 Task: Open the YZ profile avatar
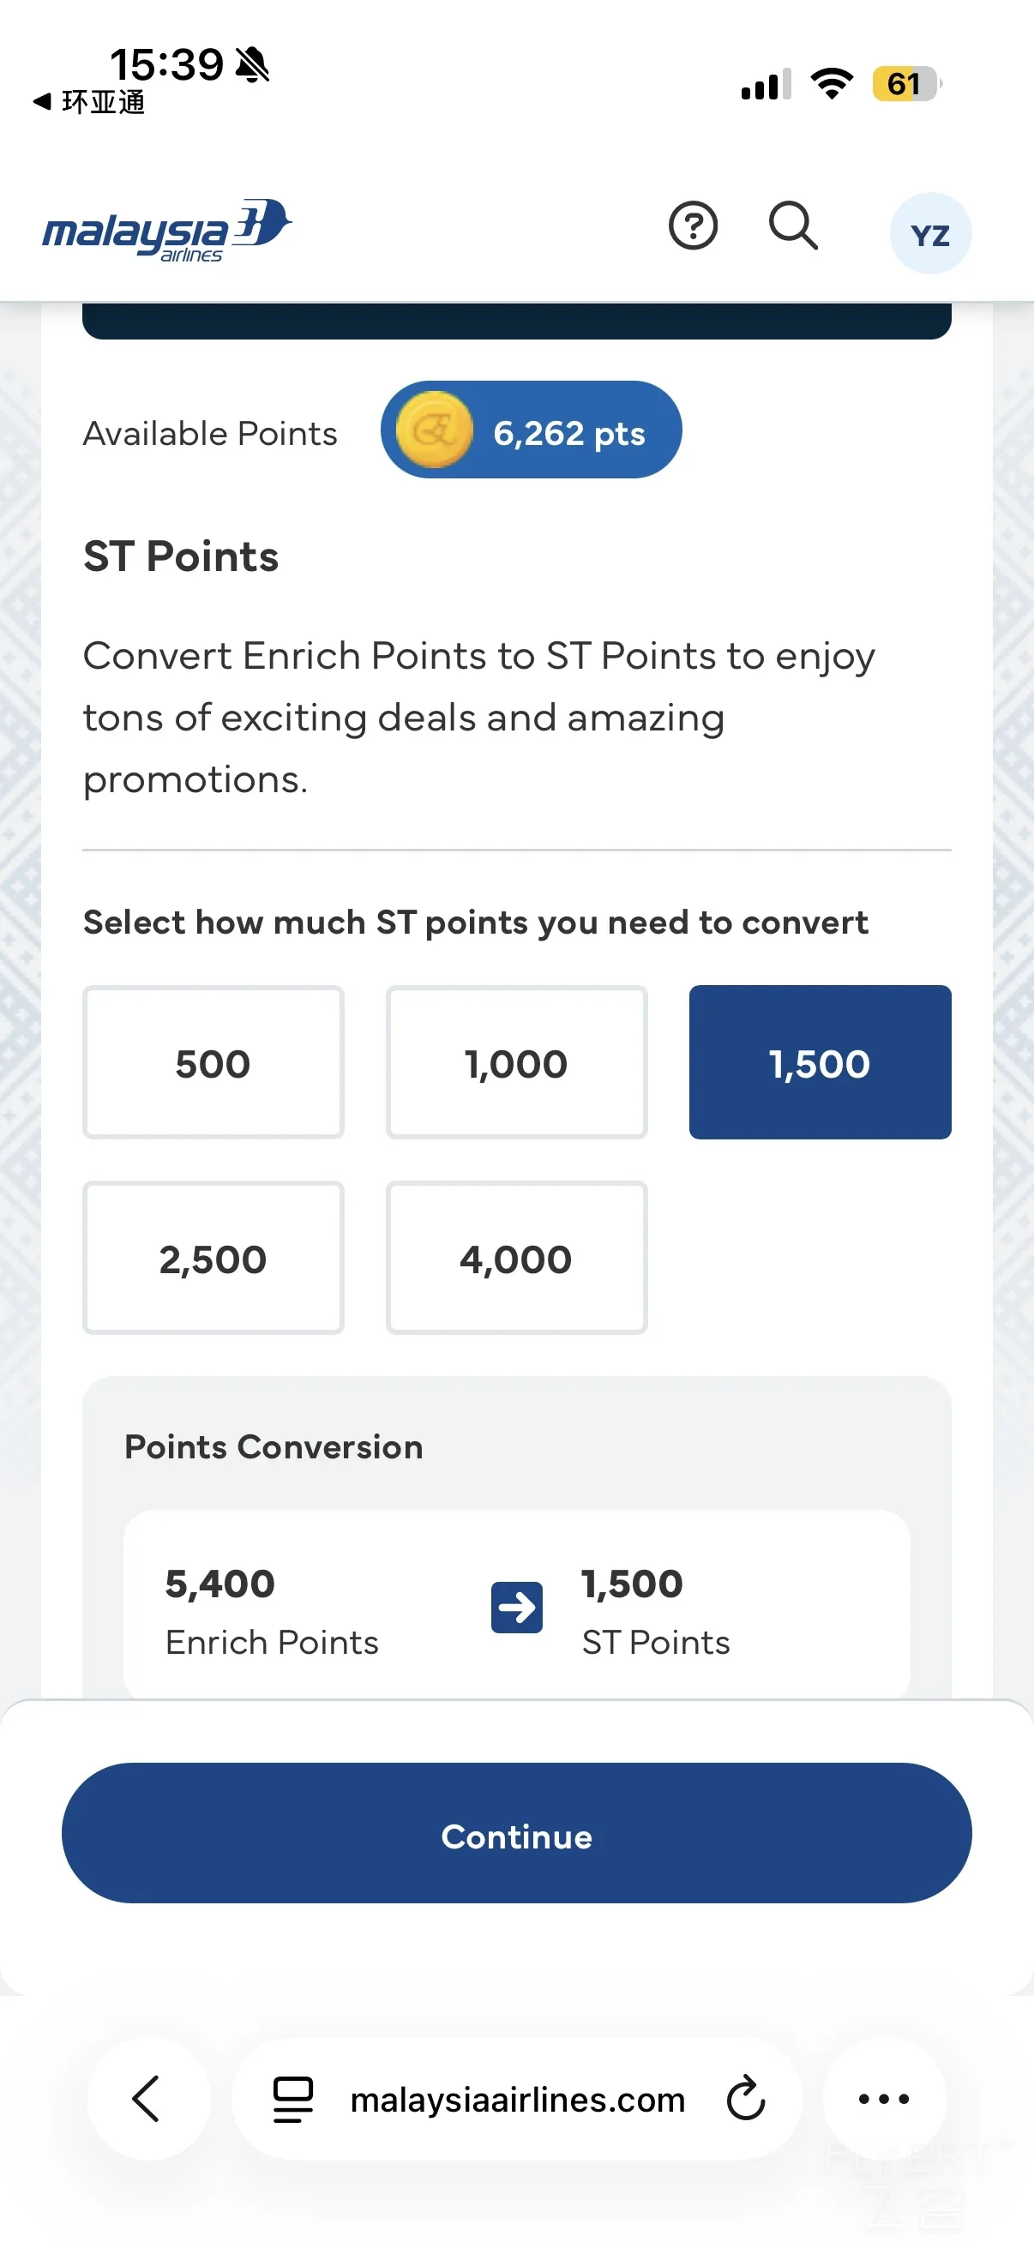pos(930,234)
